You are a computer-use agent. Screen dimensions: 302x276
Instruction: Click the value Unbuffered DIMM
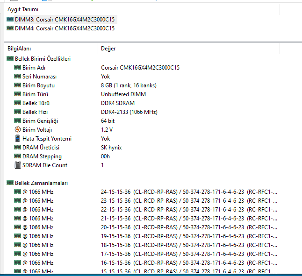(x=123, y=94)
